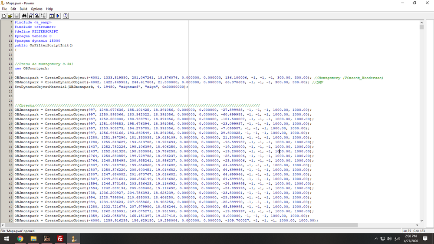This screenshot has height=244, width=434.
Task: Click the 'Ln: 35 Col: 123' status indicator
Action: 414,231
